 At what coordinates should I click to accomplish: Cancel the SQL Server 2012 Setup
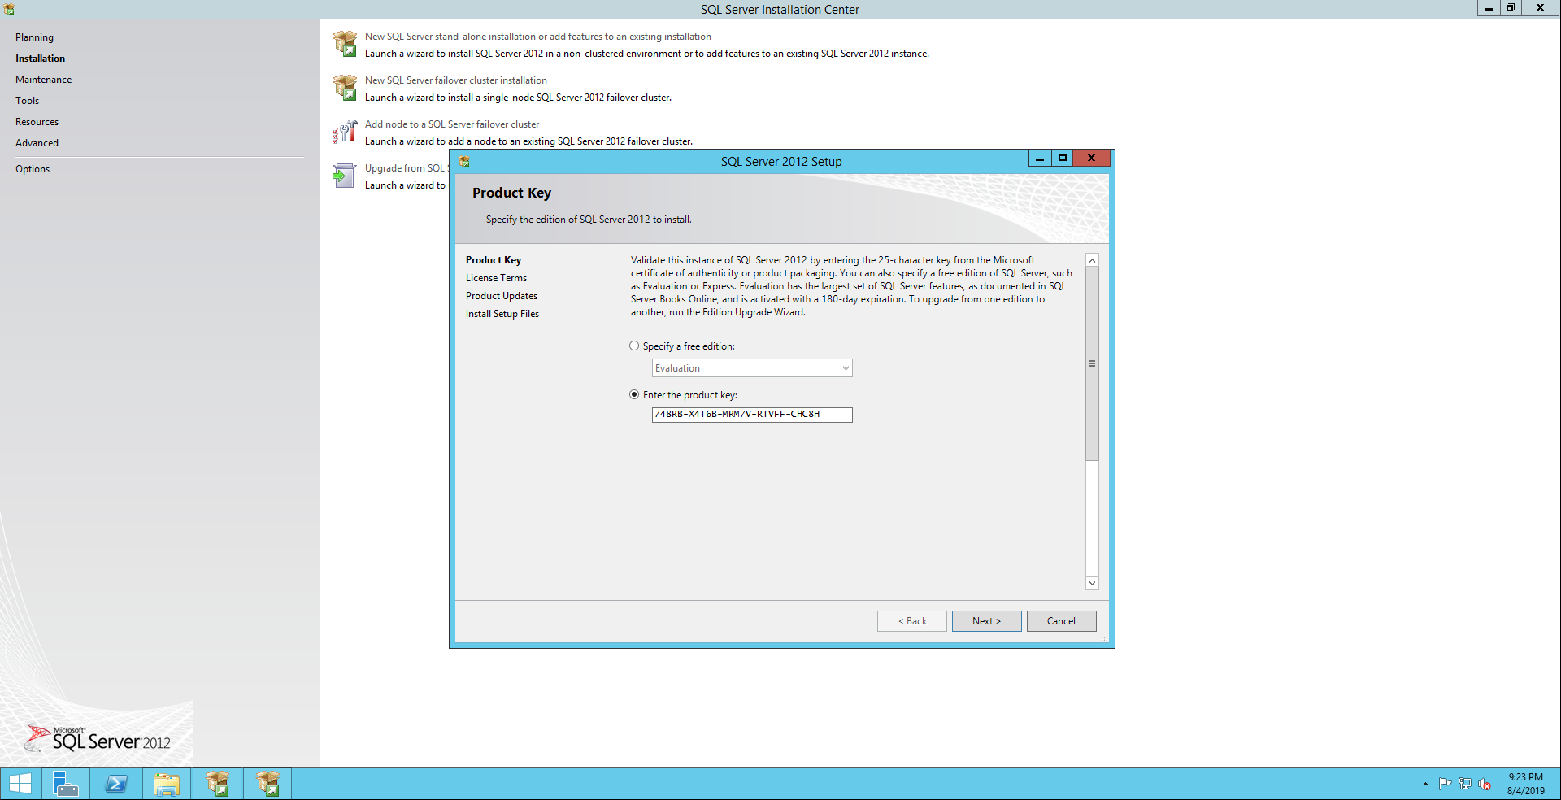1061,621
